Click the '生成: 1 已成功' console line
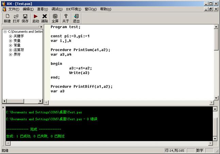The height and width of the screenshot is (154, 220). [x=35, y=136]
